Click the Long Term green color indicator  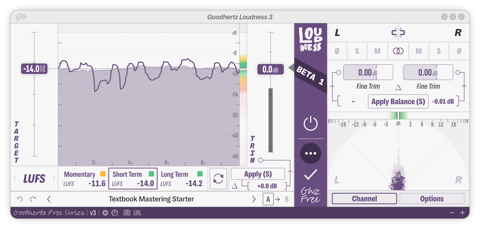click(200, 174)
